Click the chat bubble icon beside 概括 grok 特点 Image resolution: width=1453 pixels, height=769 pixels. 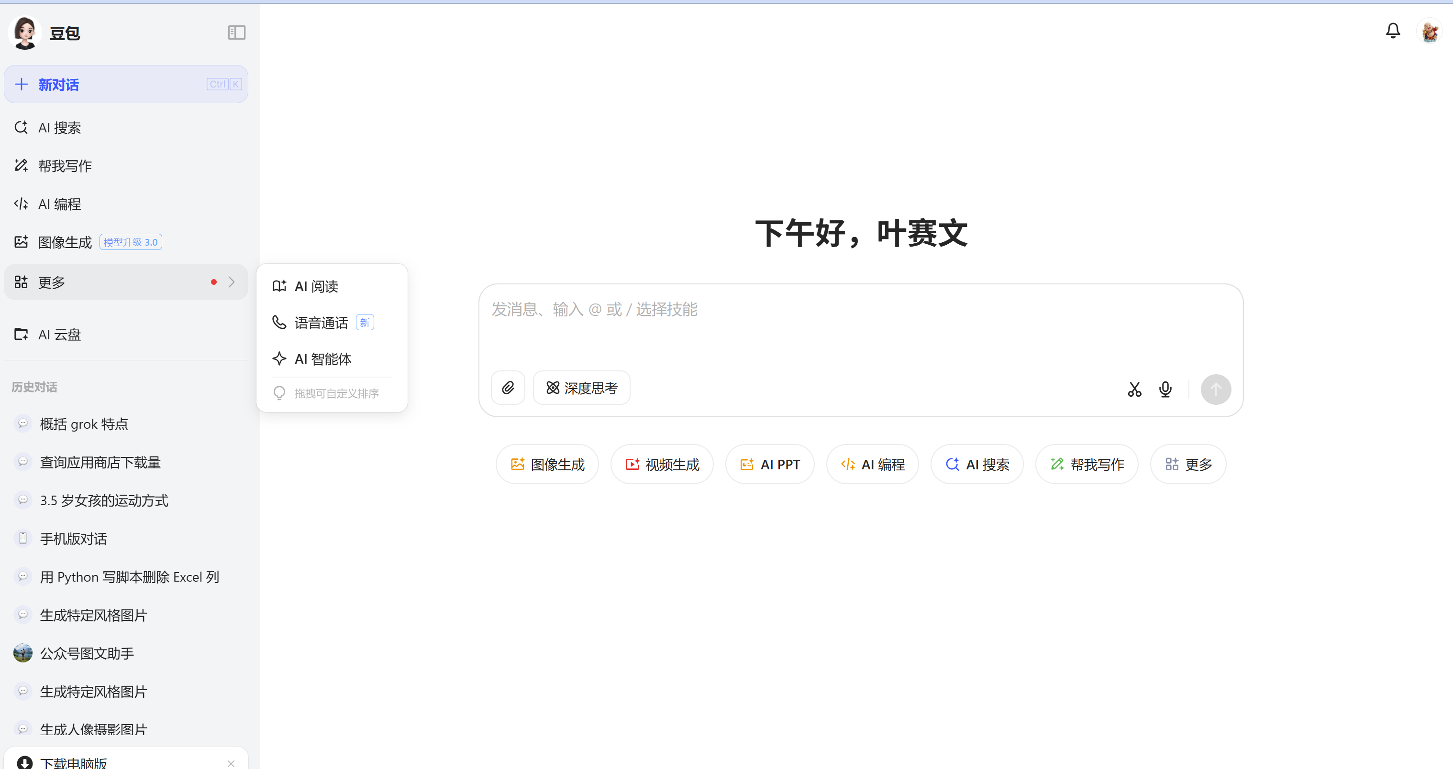click(x=22, y=423)
